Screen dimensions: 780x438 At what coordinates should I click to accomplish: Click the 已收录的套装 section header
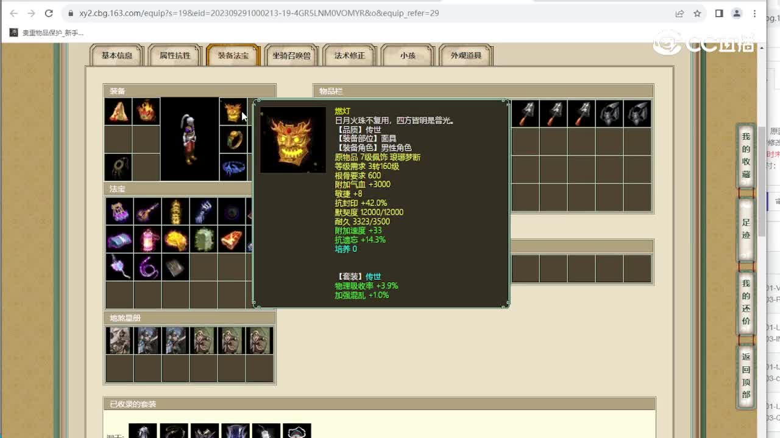click(379, 404)
